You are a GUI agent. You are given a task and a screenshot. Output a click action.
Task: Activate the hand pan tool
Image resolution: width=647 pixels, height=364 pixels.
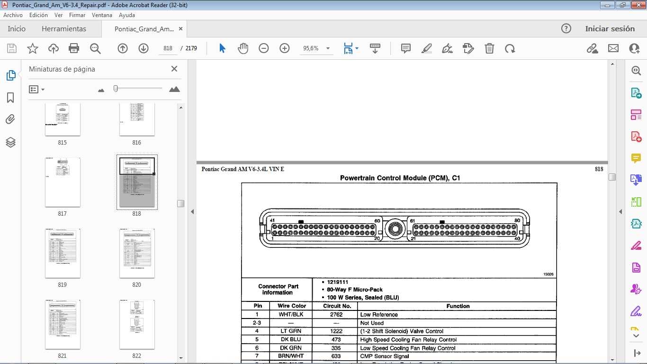coord(243,48)
